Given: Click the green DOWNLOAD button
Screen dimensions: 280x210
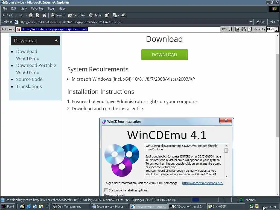Looking at the screenshot, I should [164, 55].
